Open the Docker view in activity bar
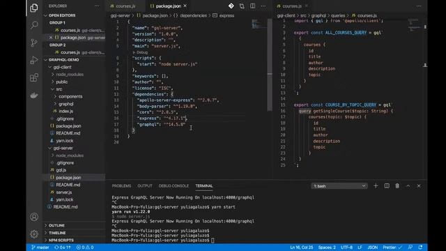446x251 pixels. 34,96
